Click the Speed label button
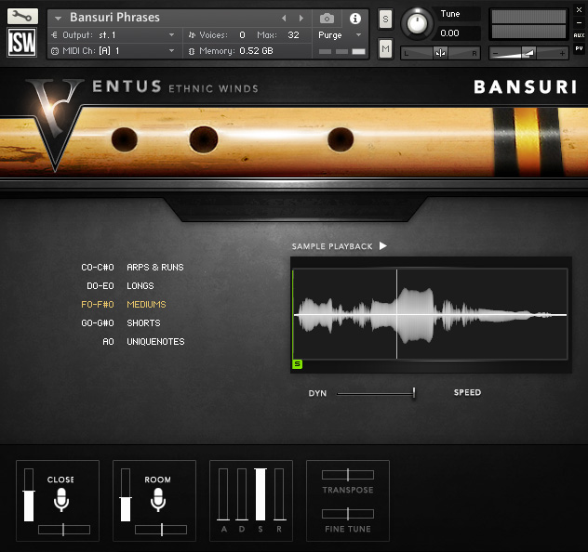 click(467, 392)
